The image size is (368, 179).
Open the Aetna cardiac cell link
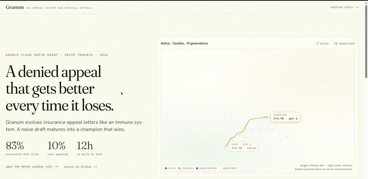tap(32, 167)
